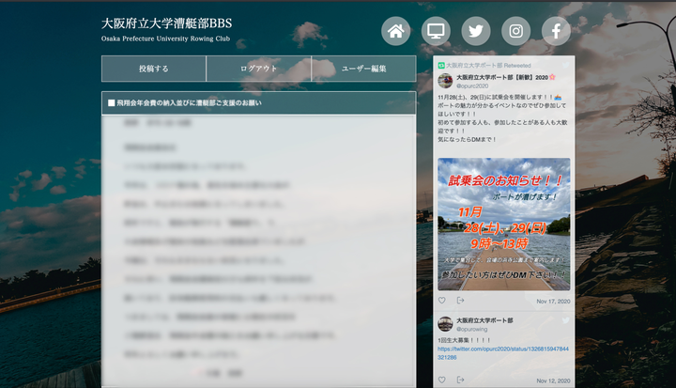Click the @opurowing handle
The image size is (676, 388).
click(x=472, y=329)
